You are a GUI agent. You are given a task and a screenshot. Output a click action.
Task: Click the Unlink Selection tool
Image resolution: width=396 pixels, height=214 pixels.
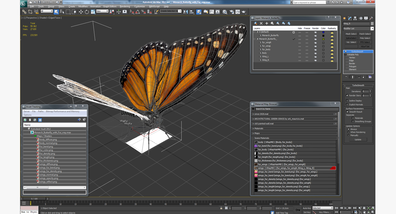(x=30, y=12)
